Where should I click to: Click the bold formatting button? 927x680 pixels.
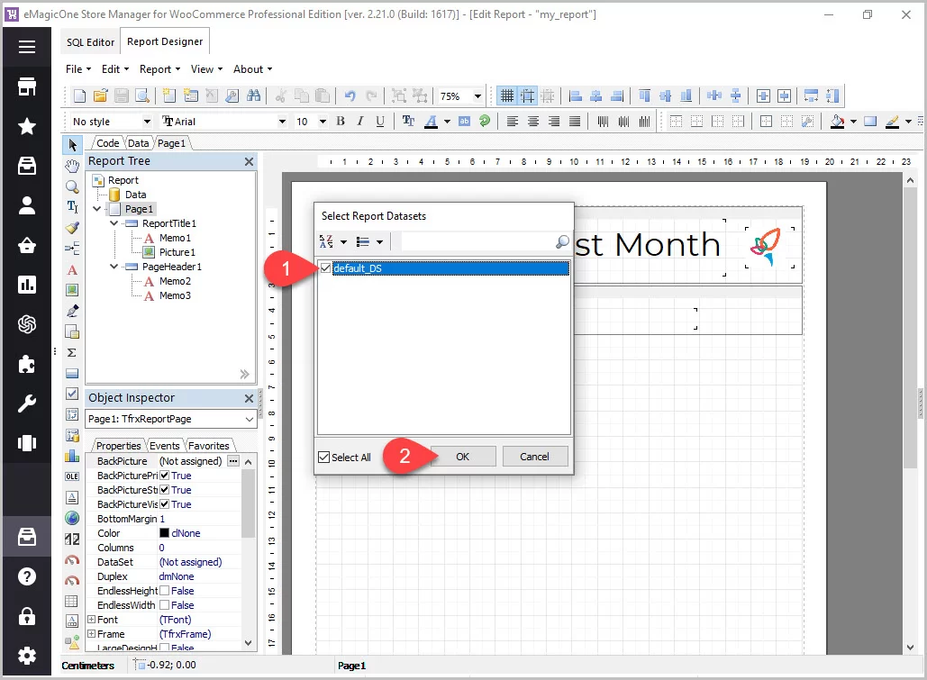tap(341, 122)
